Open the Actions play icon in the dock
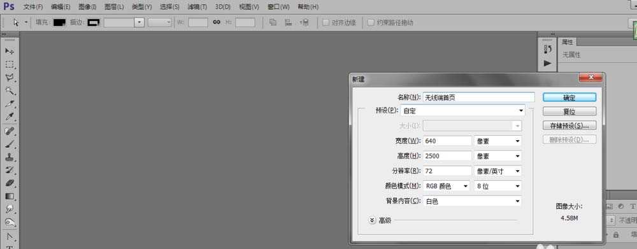 click(x=547, y=64)
